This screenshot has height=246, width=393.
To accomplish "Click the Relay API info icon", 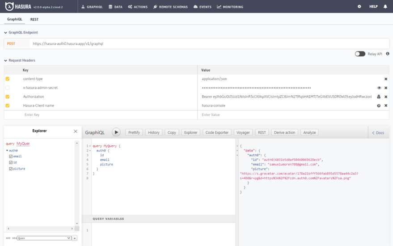I will tap(388, 54).
